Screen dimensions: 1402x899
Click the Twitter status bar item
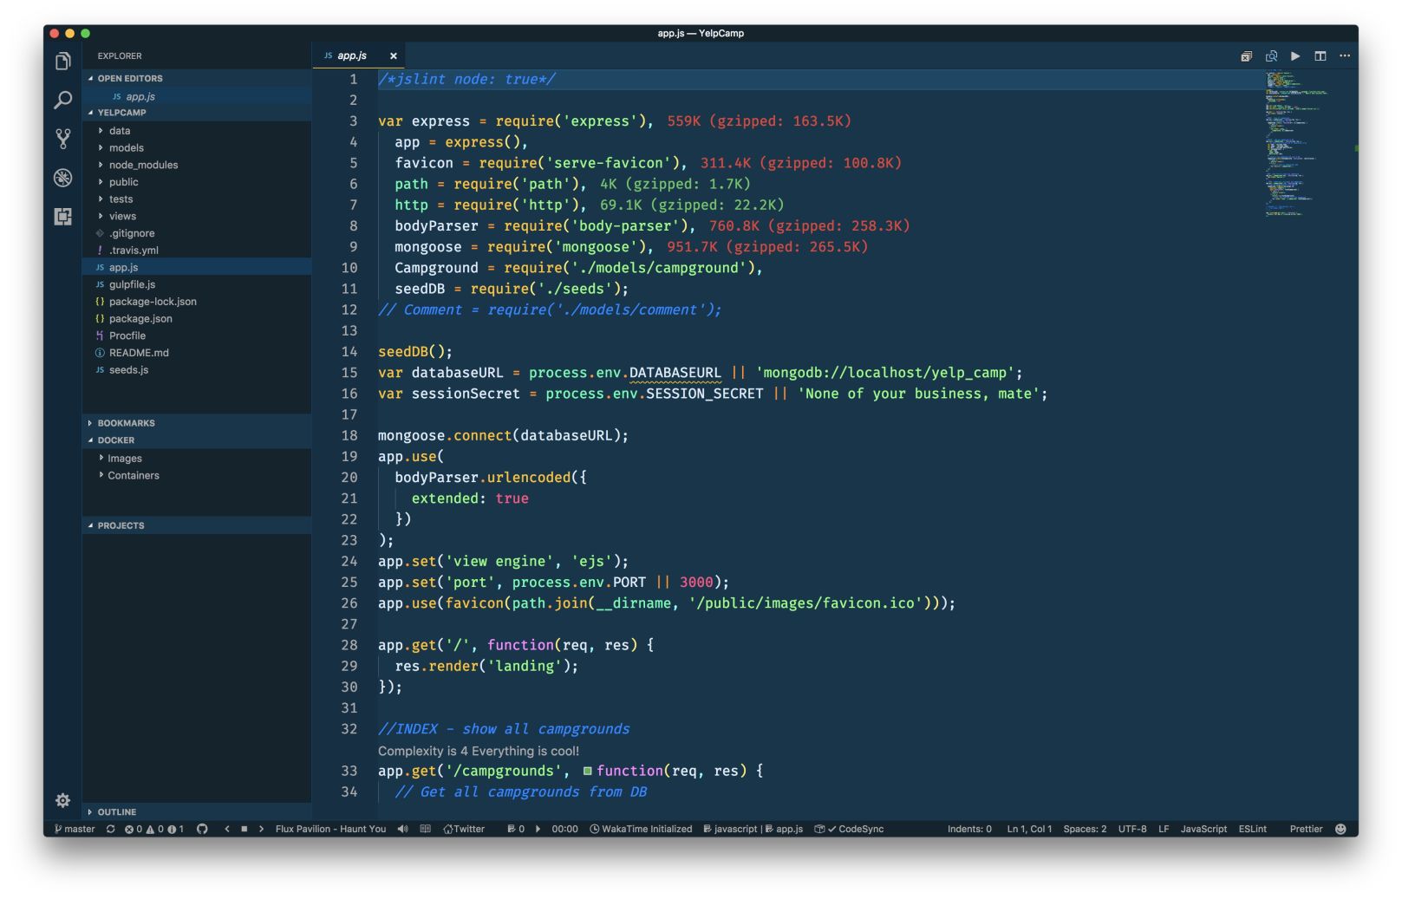[464, 829]
